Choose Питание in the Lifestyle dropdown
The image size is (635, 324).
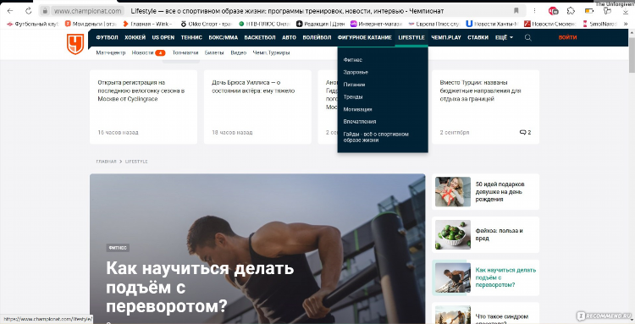(355, 85)
